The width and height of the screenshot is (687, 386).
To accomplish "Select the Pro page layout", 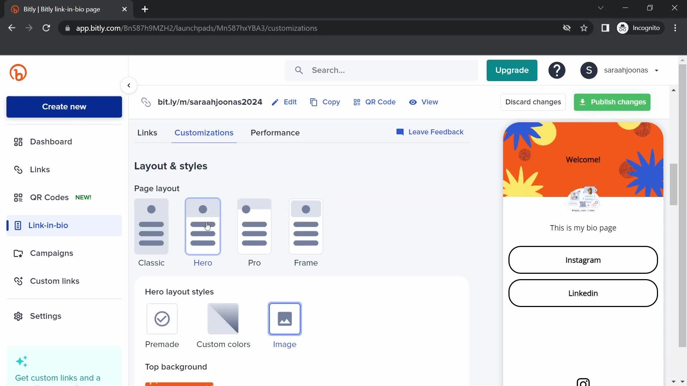I will pyautogui.click(x=254, y=227).
